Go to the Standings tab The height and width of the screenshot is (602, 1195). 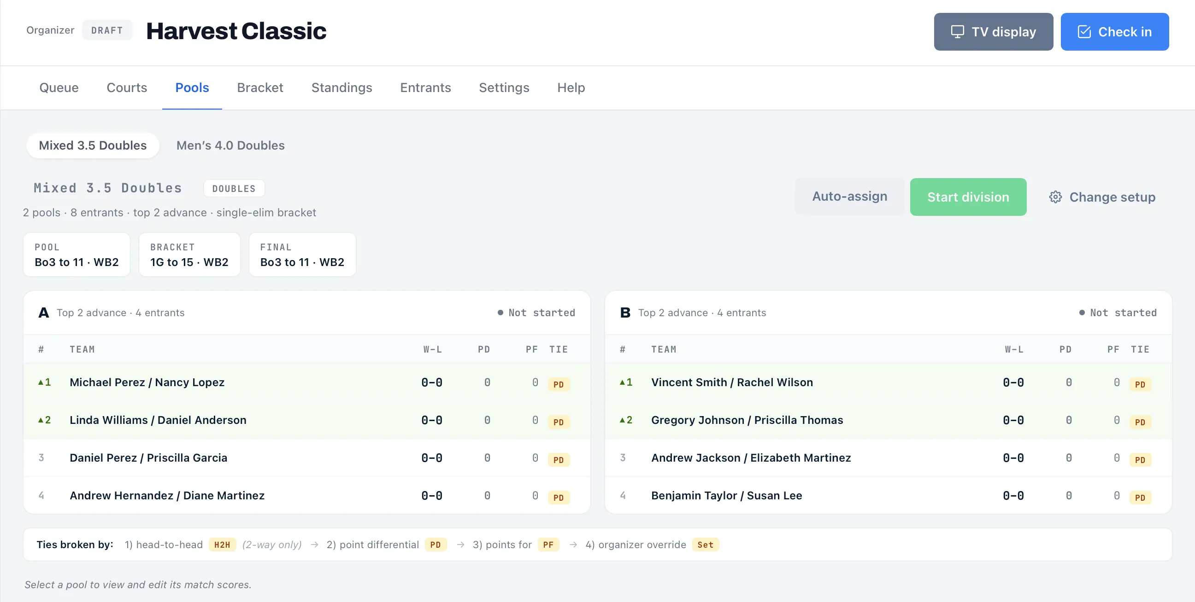point(341,87)
